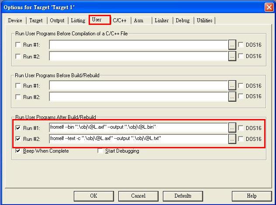Go to the C/C++ tab
The height and width of the screenshot is (205, 276).
120,20
